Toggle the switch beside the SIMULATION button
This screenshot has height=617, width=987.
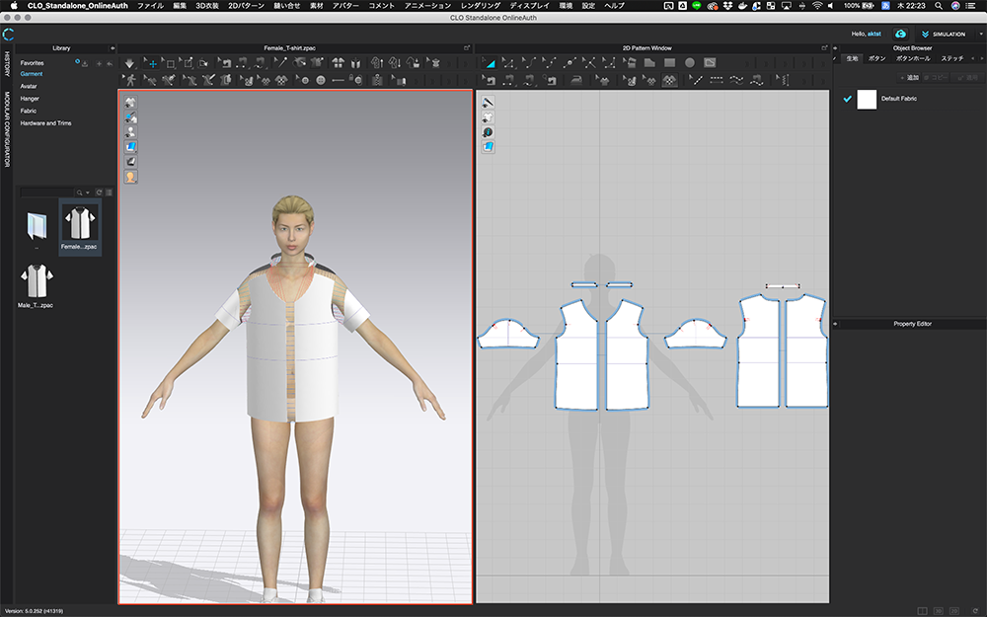pos(926,34)
